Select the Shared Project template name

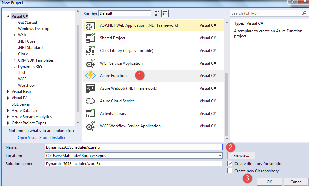pyautogui.click(x=113, y=38)
